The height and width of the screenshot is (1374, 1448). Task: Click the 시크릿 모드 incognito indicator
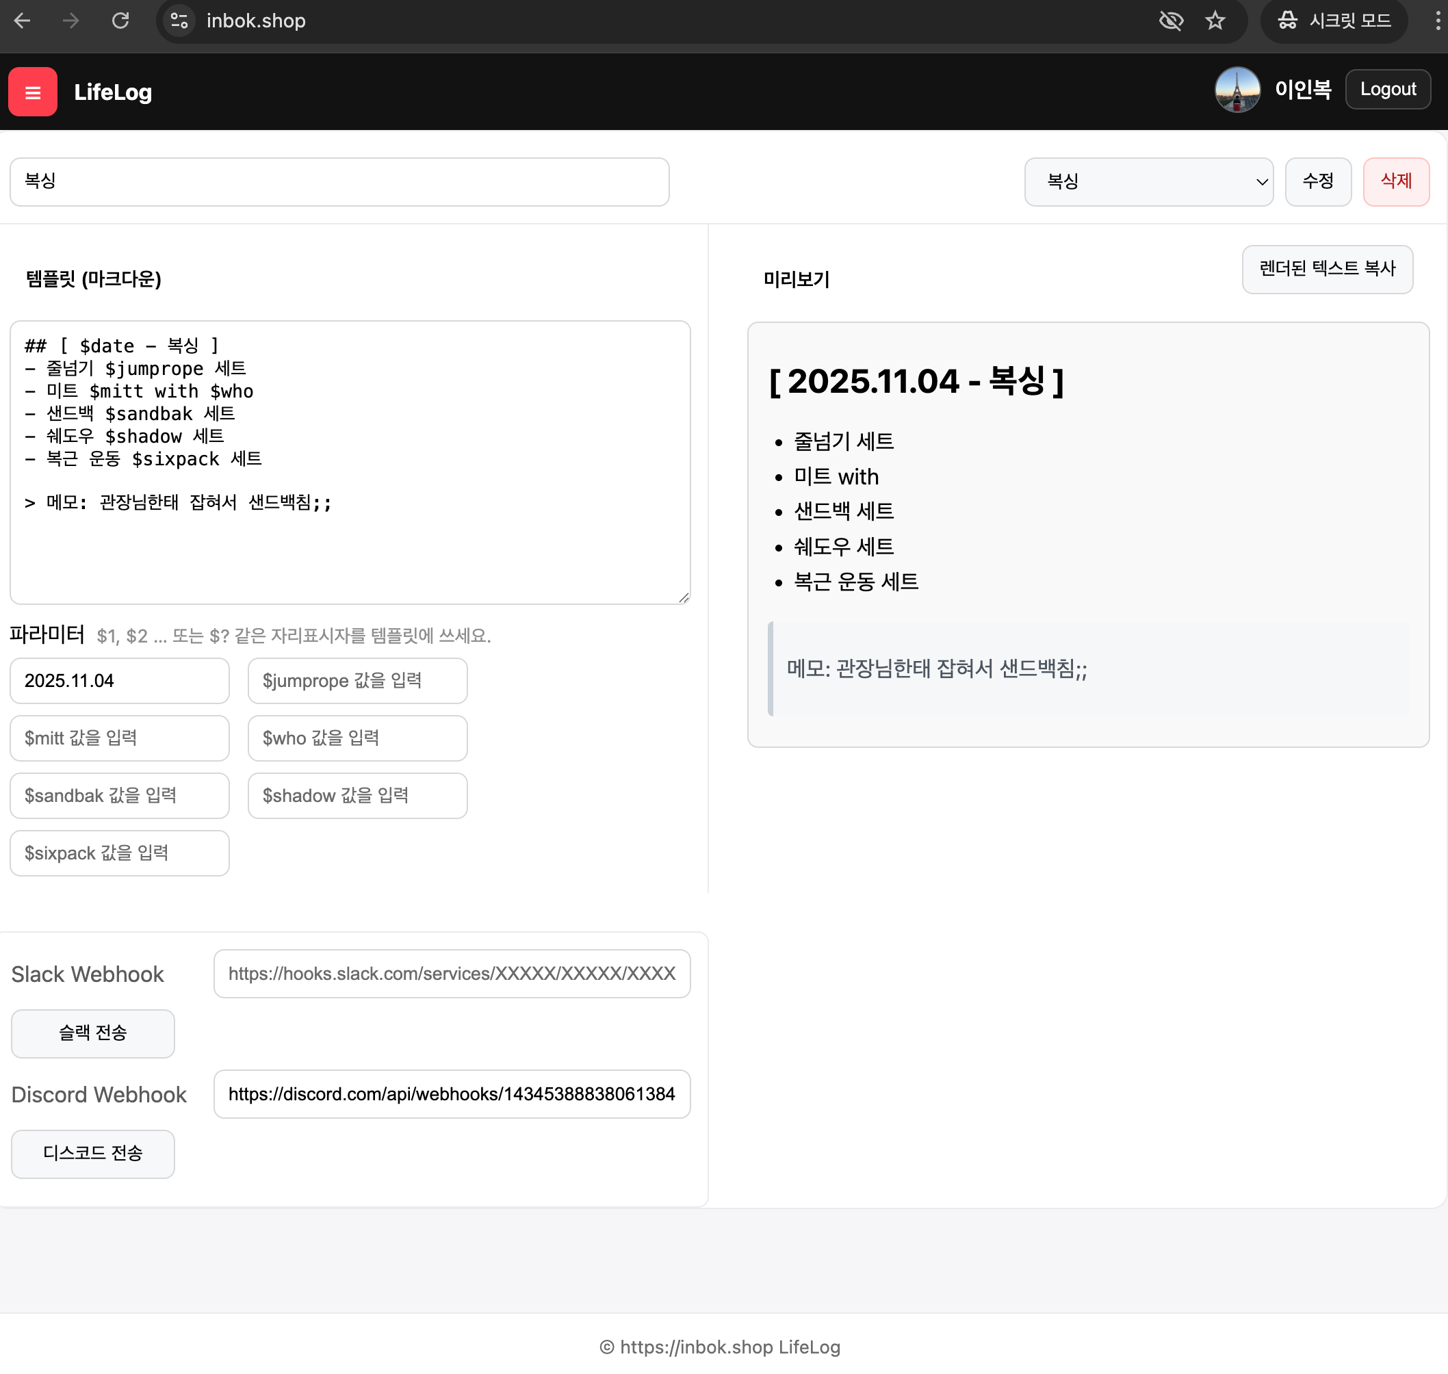tap(1334, 21)
